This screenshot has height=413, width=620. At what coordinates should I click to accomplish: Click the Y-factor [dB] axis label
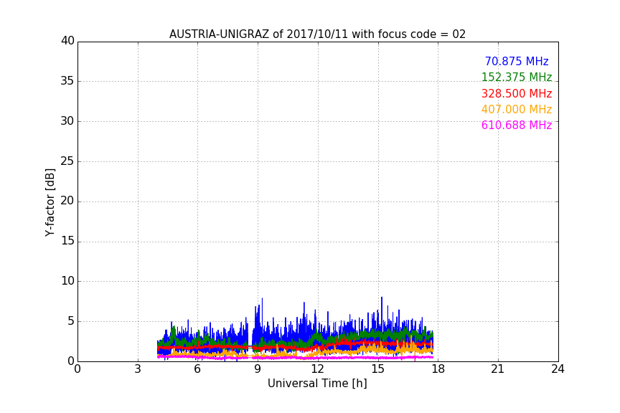[50, 202]
